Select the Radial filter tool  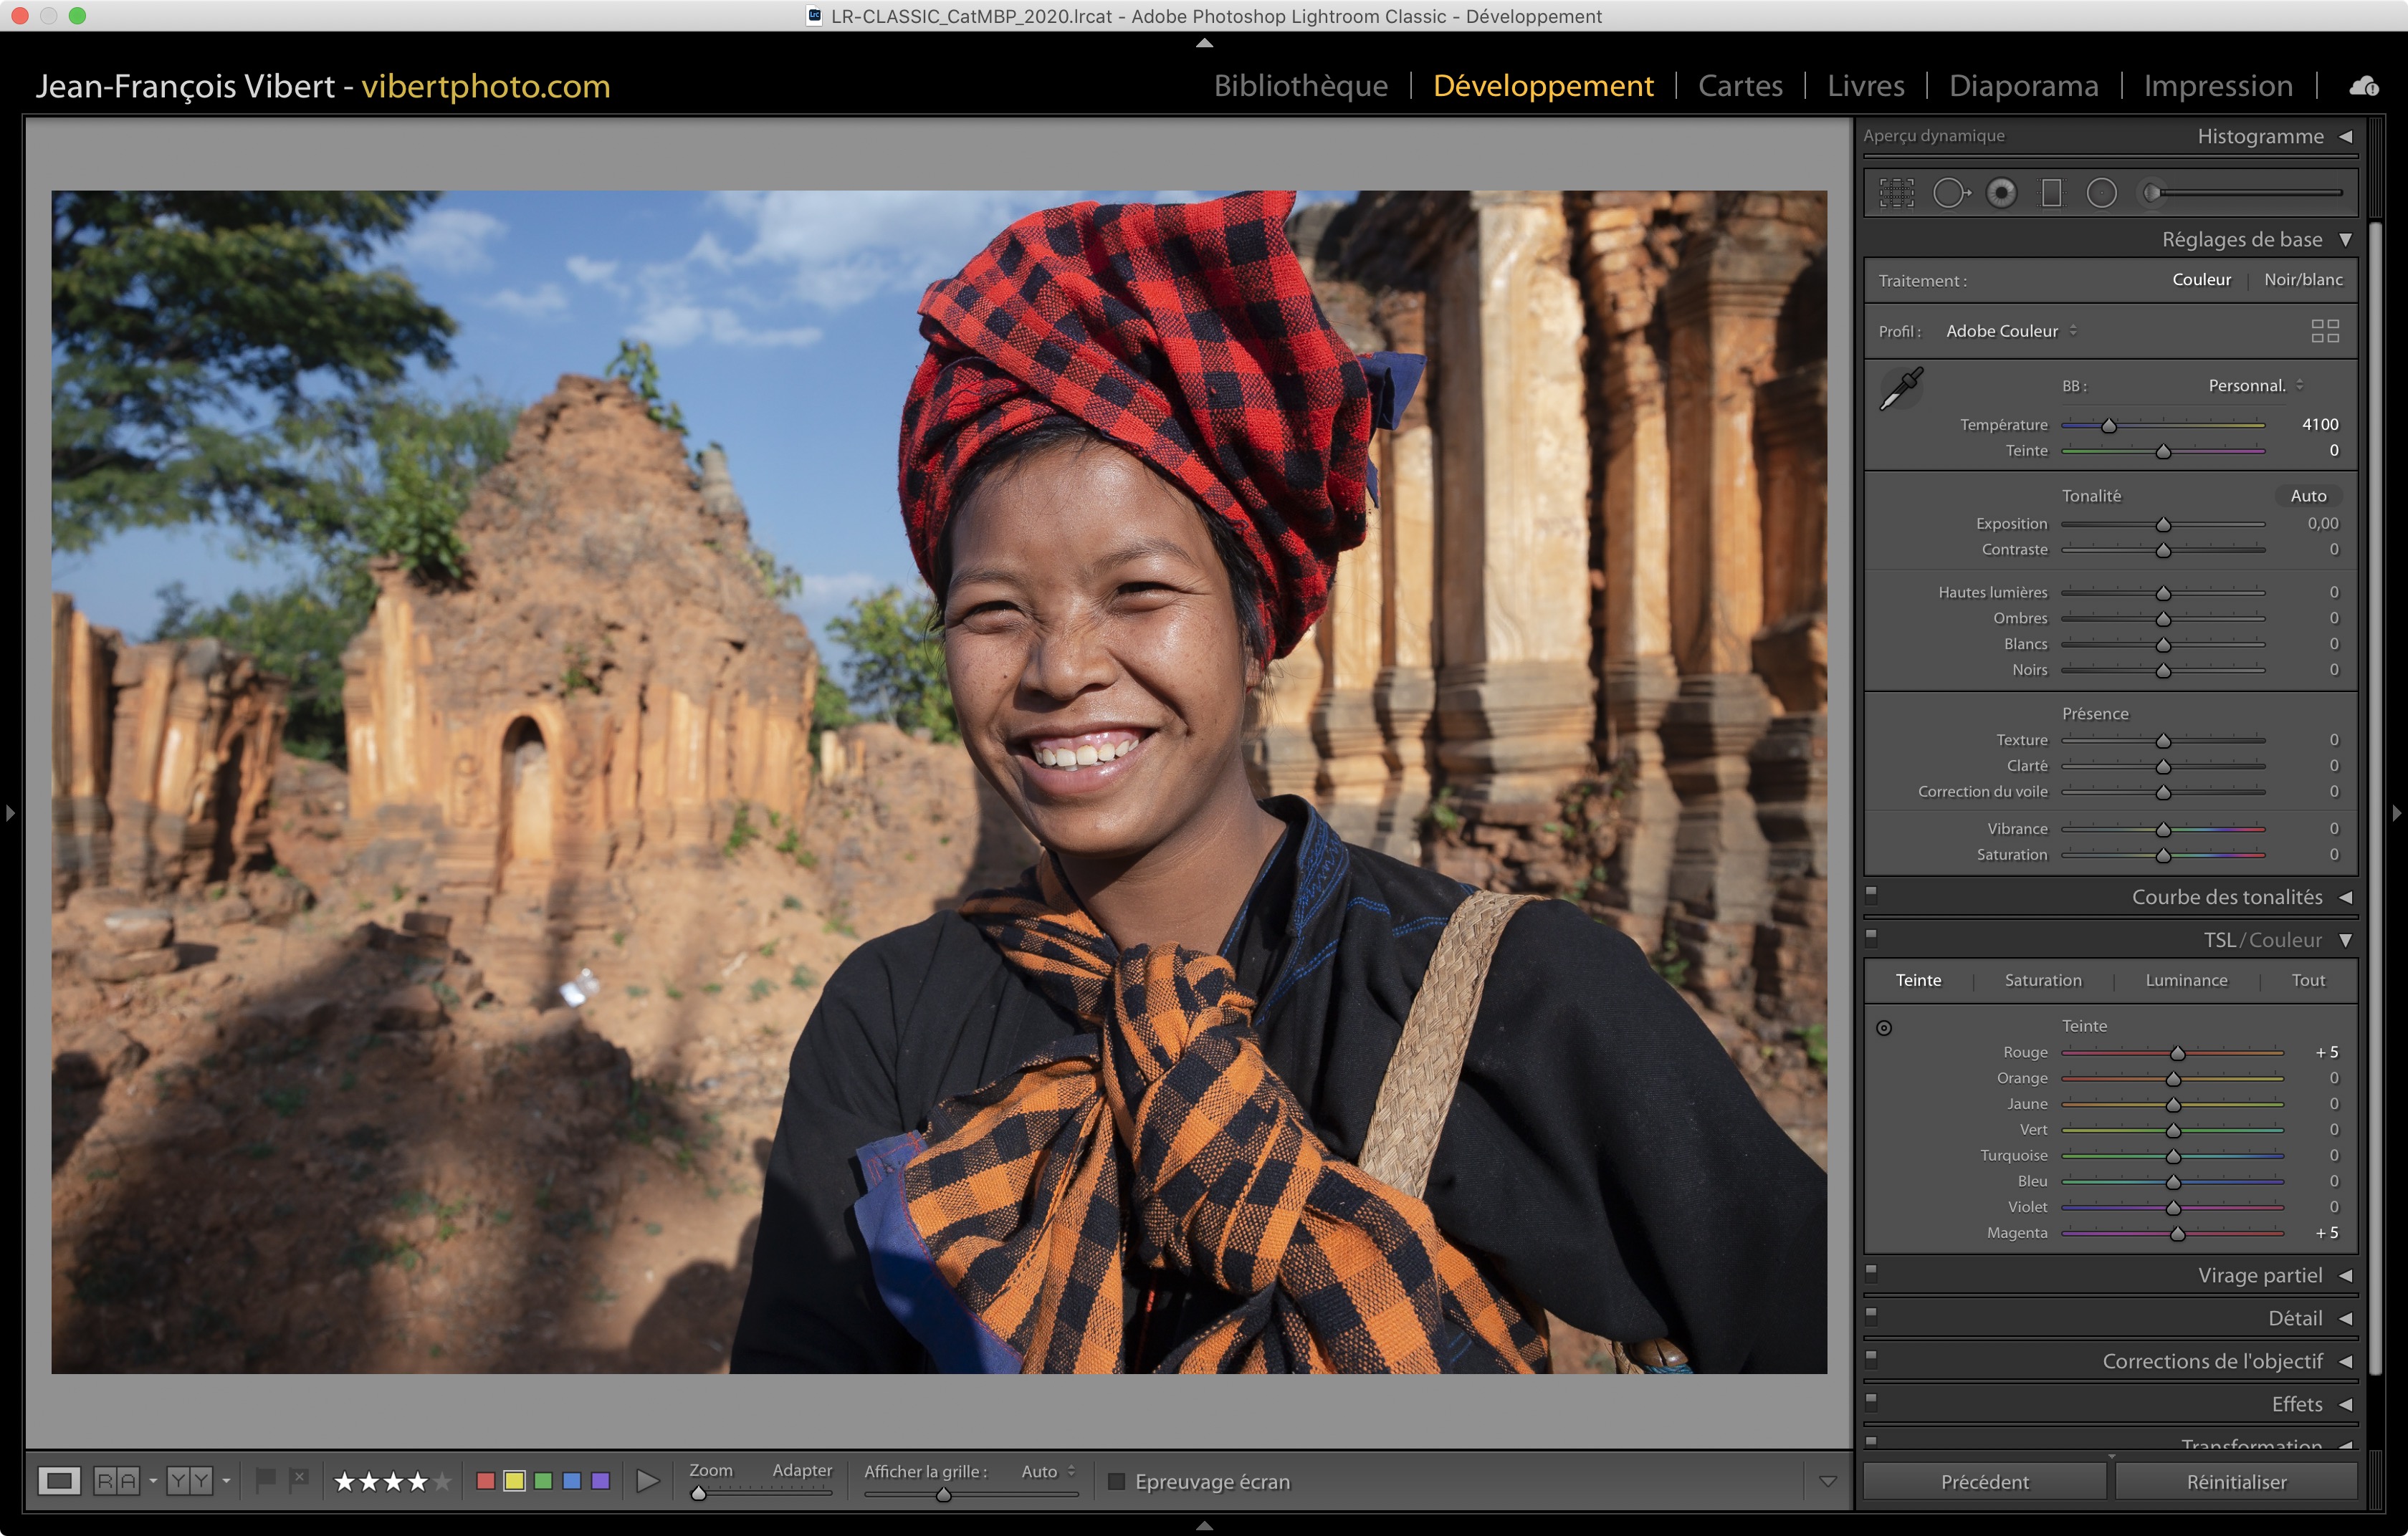2101,193
